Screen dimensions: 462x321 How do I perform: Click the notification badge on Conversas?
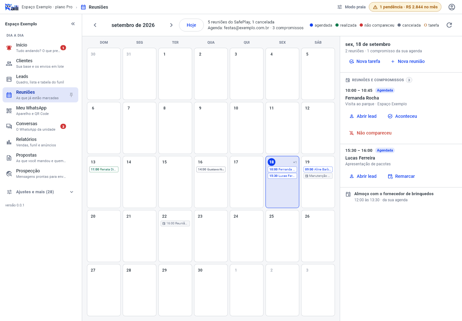(63, 126)
